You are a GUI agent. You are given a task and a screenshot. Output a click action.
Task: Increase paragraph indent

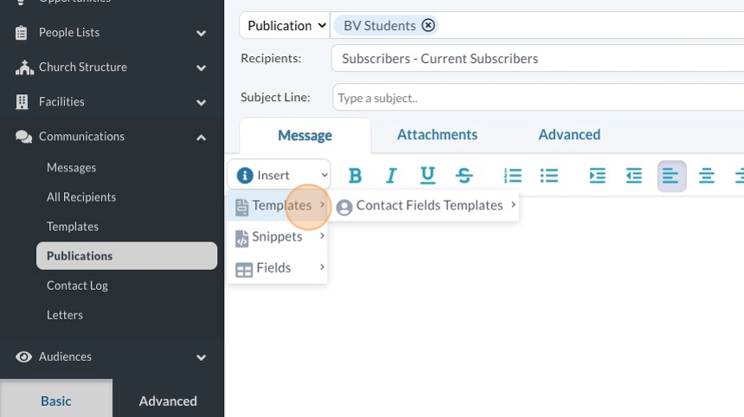click(598, 176)
